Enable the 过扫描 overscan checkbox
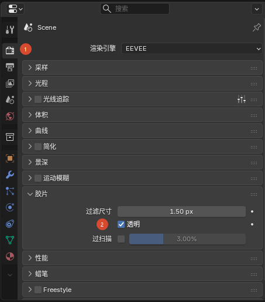This screenshot has width=265, height=302. [x=121, y=239]
